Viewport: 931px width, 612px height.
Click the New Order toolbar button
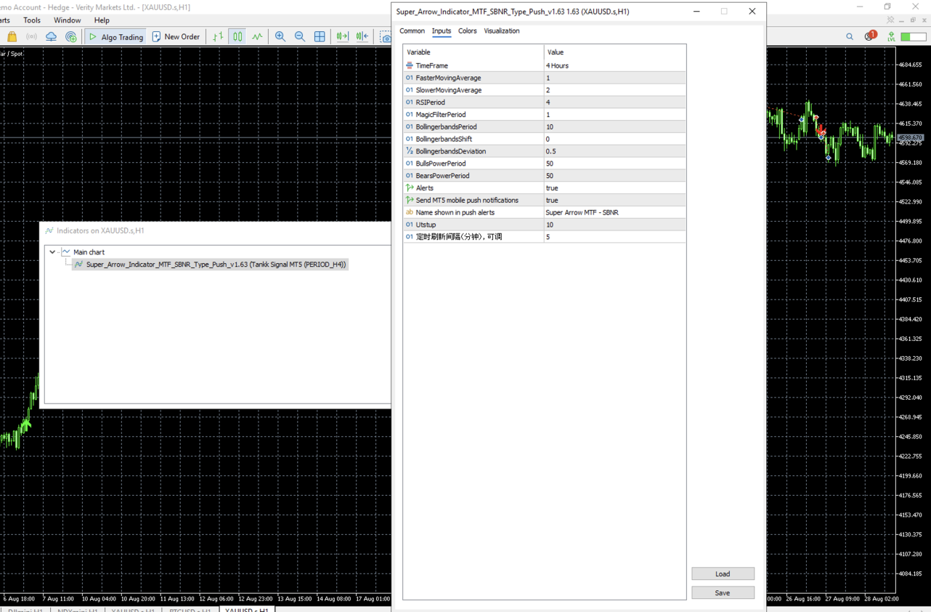tap(176, 36)
